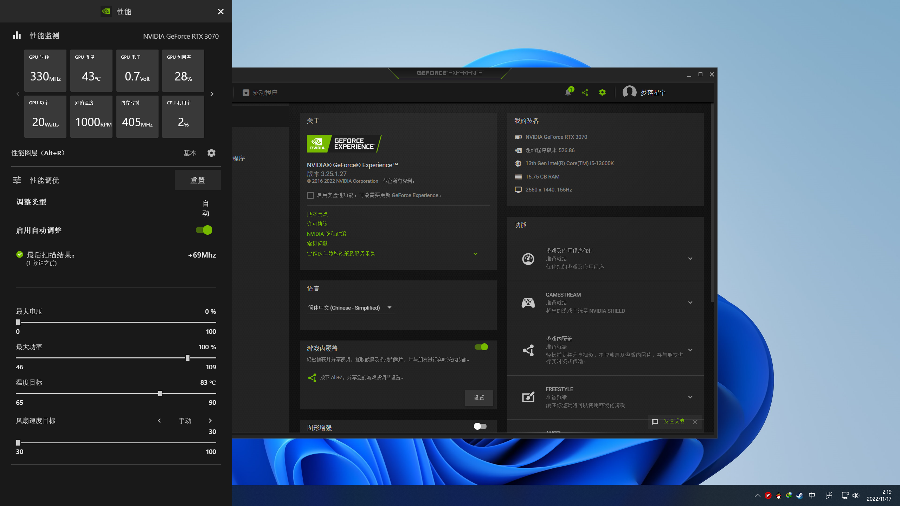Show next monitoring stats page arrow
The width and height of the screenshot is (900, 506).
[x=212, y=94]
